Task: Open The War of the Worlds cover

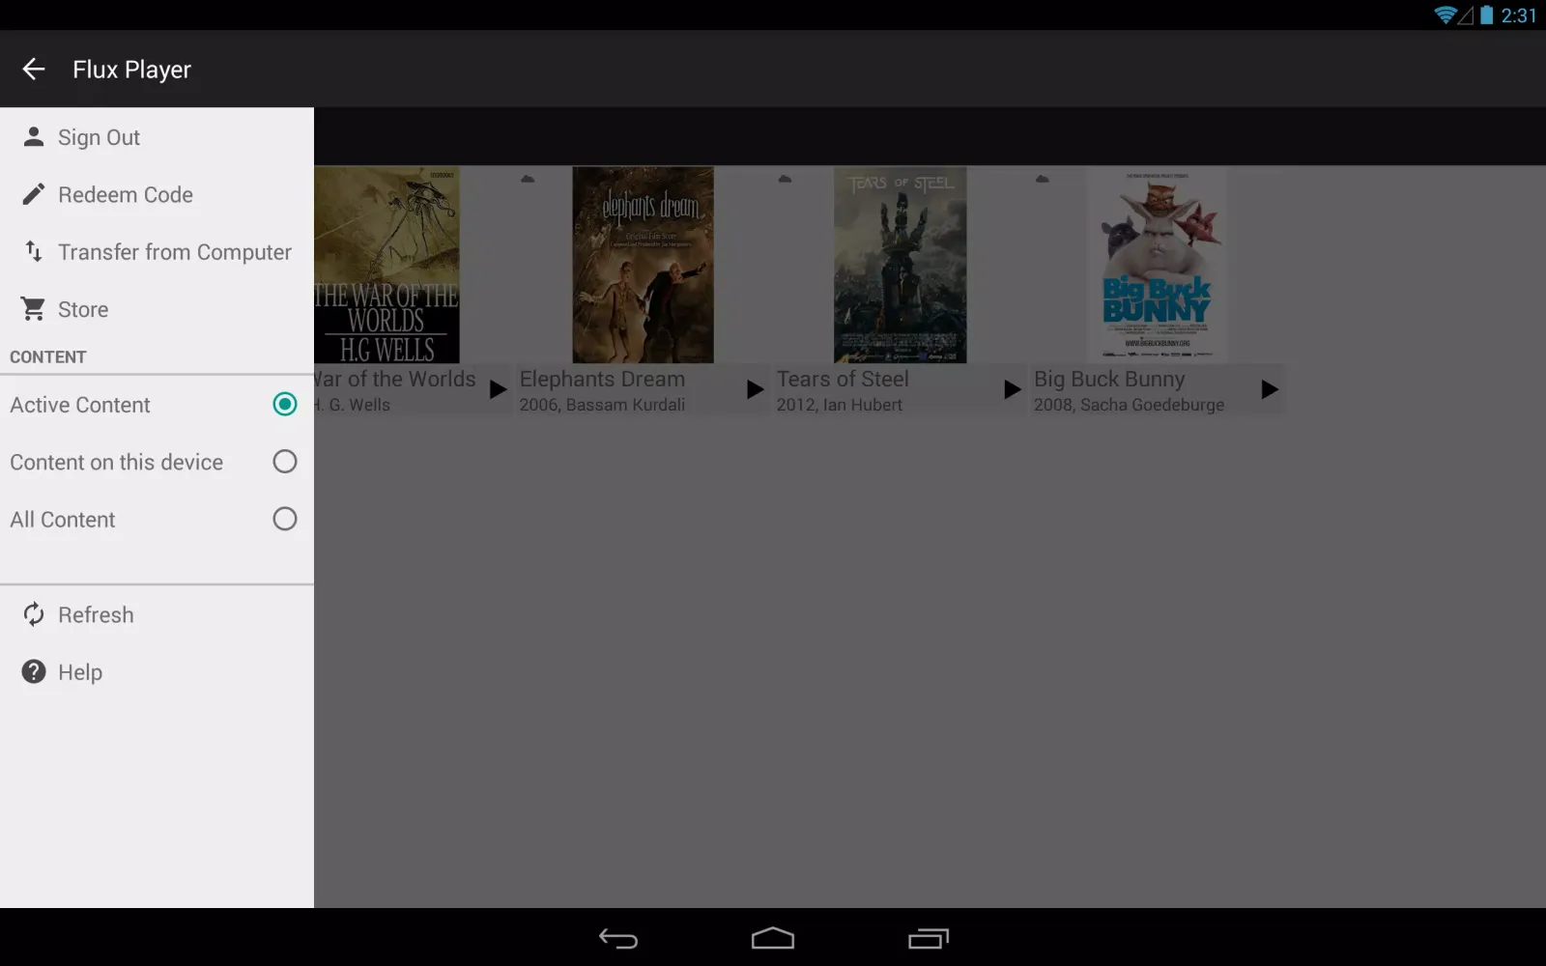Action: (386, 265)
